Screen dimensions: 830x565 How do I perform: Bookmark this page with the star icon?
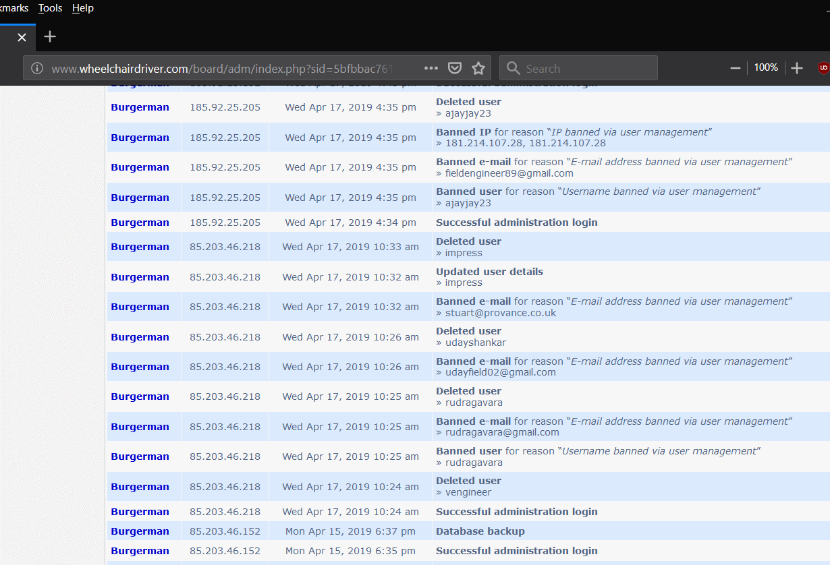(478, 68)
